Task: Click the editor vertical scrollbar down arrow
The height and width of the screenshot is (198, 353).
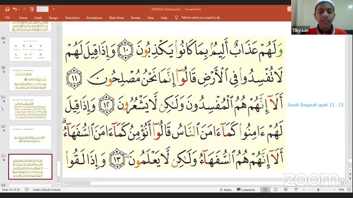Action: 350,170
